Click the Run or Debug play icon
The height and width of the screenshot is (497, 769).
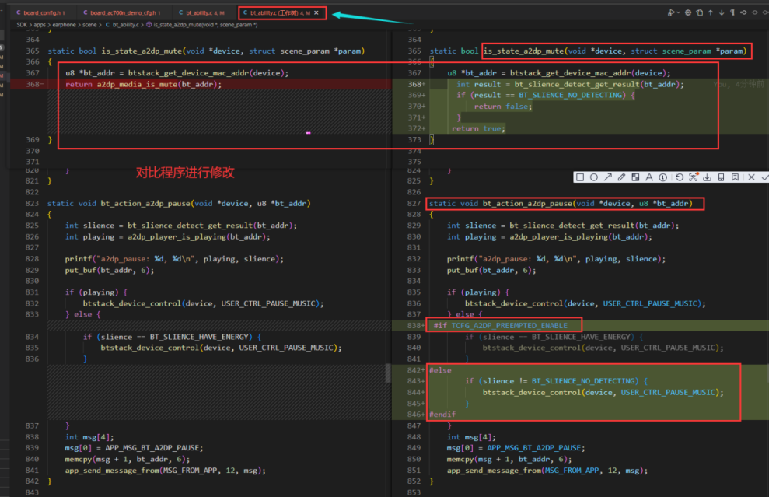click(x=671, y=12)
